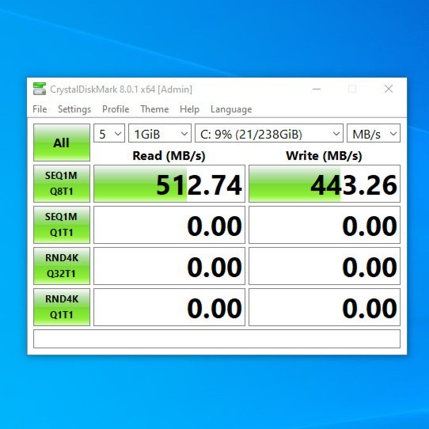The width and height of the screenshot is (429, 429).
Task: Click RND4K Q32T1 write value 0.00
Action: (325, 266)
